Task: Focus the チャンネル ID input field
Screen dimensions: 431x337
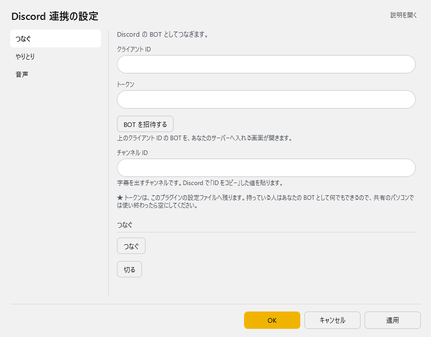Action: [x=266, y=168]
